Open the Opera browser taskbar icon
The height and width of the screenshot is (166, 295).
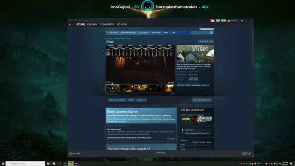(x=59, y=164)
